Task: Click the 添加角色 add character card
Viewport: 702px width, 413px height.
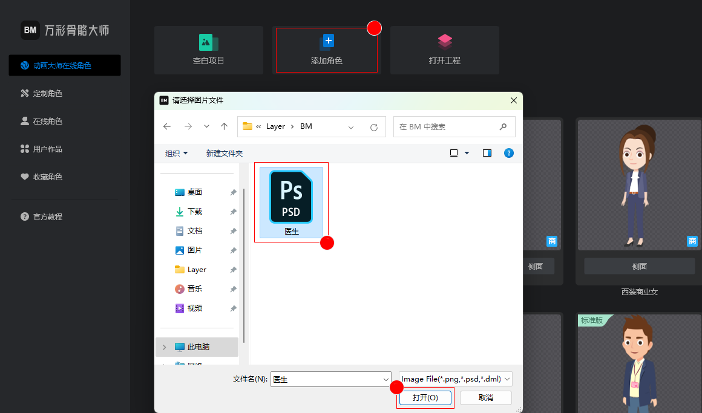Action: 326,50
